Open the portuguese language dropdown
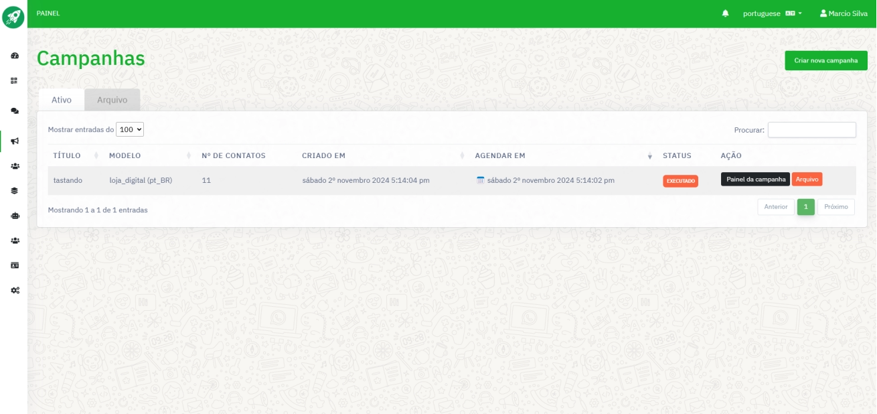Image resolution: width=877 pixels, height=414 pixels. click(772, 13)
